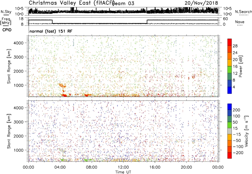Click the '16' tick on Power color bar
The height and width of the screenshot is (174, 252).
235,67
